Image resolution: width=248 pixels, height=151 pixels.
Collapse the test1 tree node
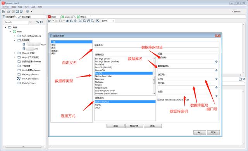pos(10,32)
